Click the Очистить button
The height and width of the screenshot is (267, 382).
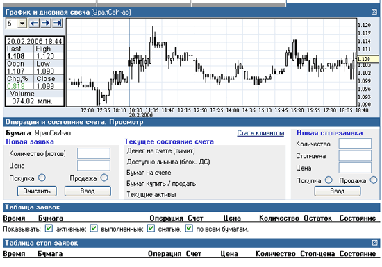pyautogui.click(x=37, y=191)
